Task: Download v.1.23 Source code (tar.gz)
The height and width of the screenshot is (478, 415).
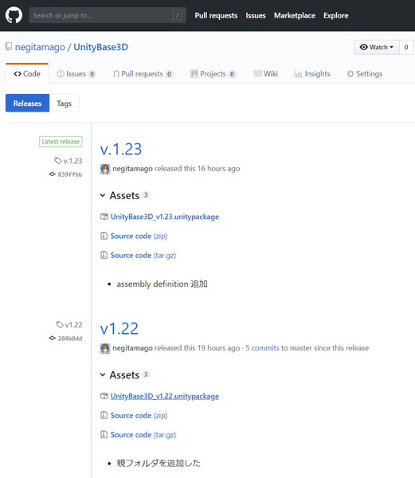Action: pos(143,255)
